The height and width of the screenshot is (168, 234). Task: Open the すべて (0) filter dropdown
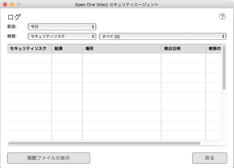tap(162, 36)
